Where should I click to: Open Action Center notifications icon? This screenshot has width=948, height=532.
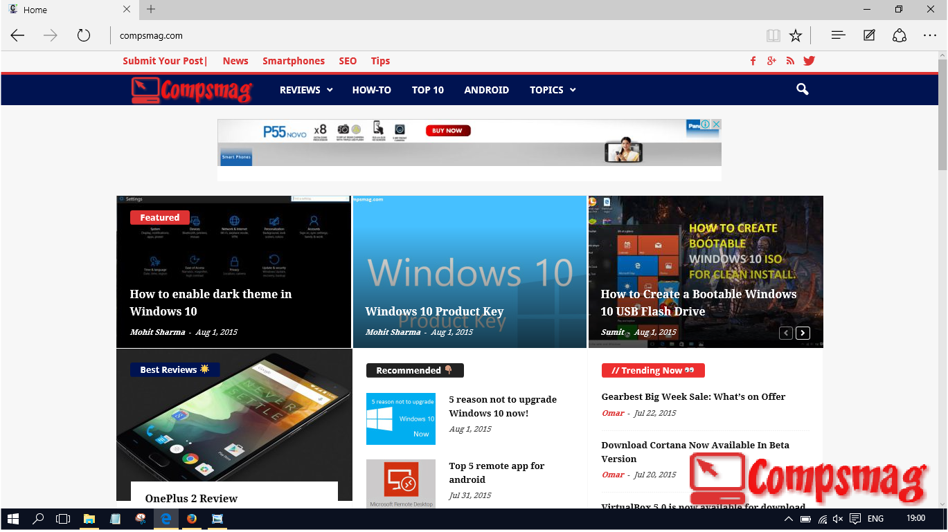click(x=855, y=518)
